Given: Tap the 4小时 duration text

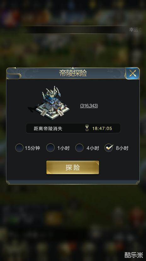Looking at the screenshot, I should tap(93, 148).
